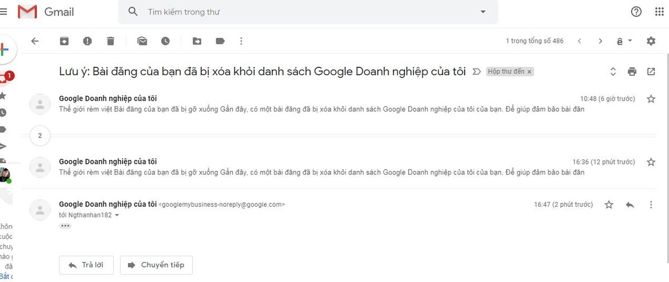Click the 'Trả lời' button
Viewport: 669px width, 282px height.
click(x=86, y=265)
